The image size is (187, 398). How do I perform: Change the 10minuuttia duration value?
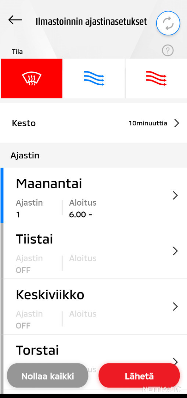pyautogui.click(x=148, y=123)
